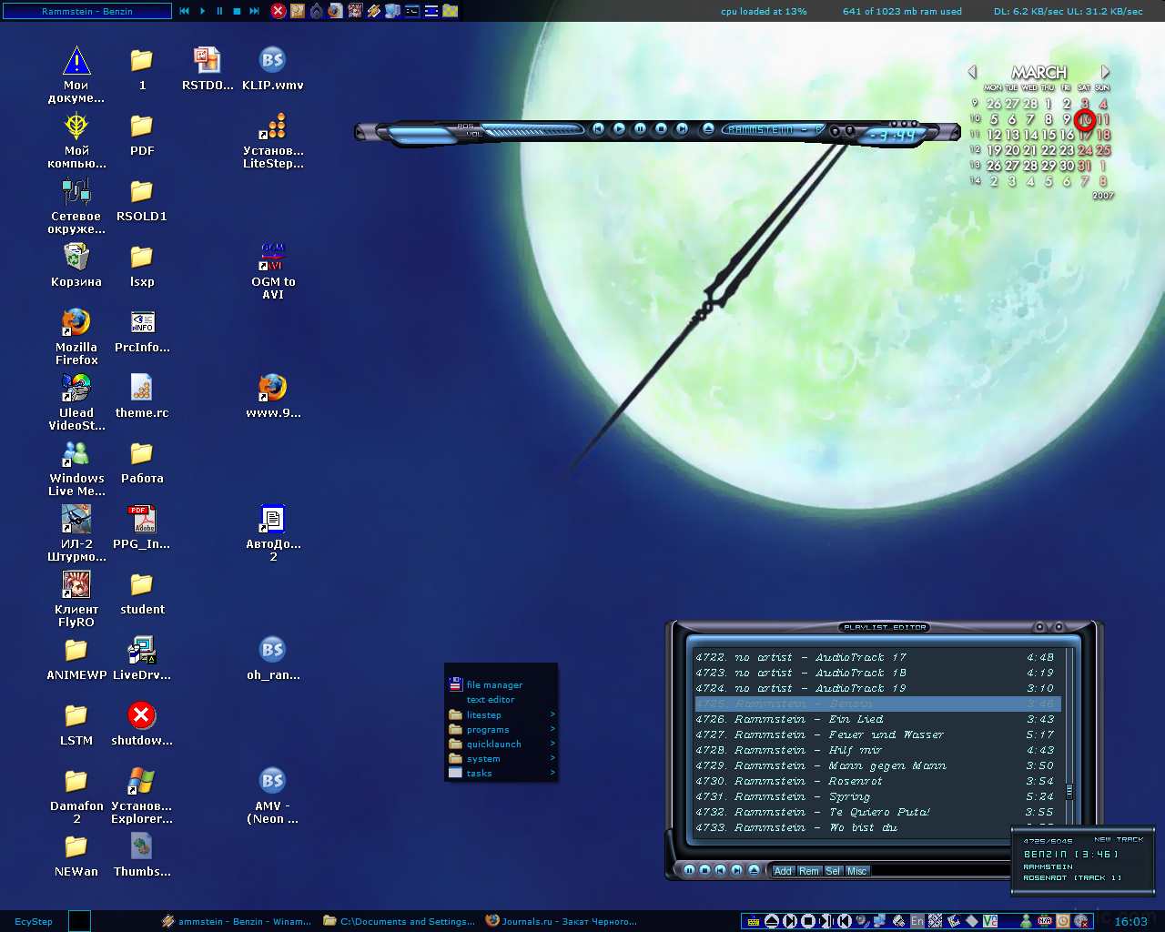
Task: Launch Firefox from top bar shortcuts
Action: point(335,11)
